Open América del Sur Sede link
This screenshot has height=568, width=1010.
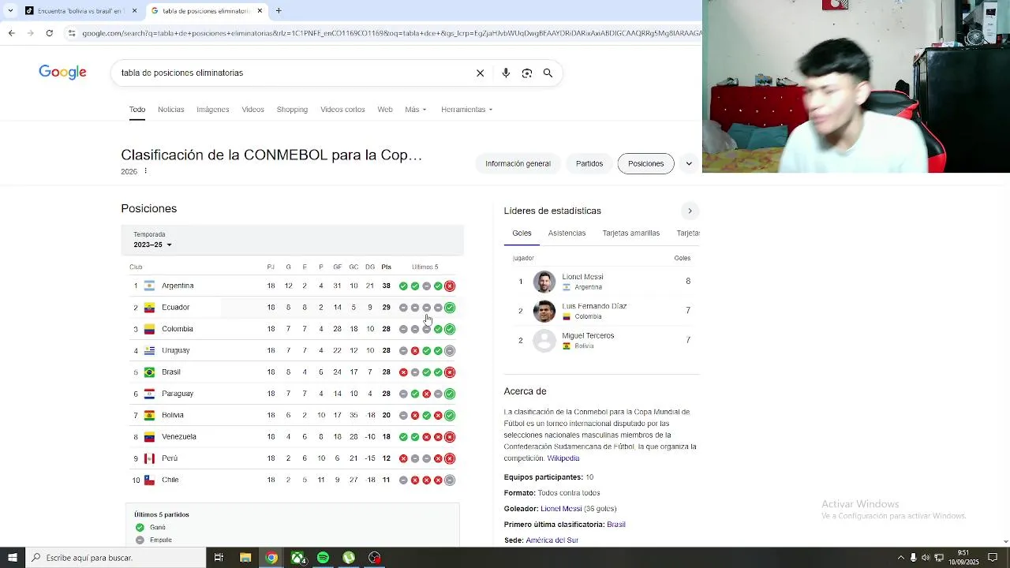[552, 540]
